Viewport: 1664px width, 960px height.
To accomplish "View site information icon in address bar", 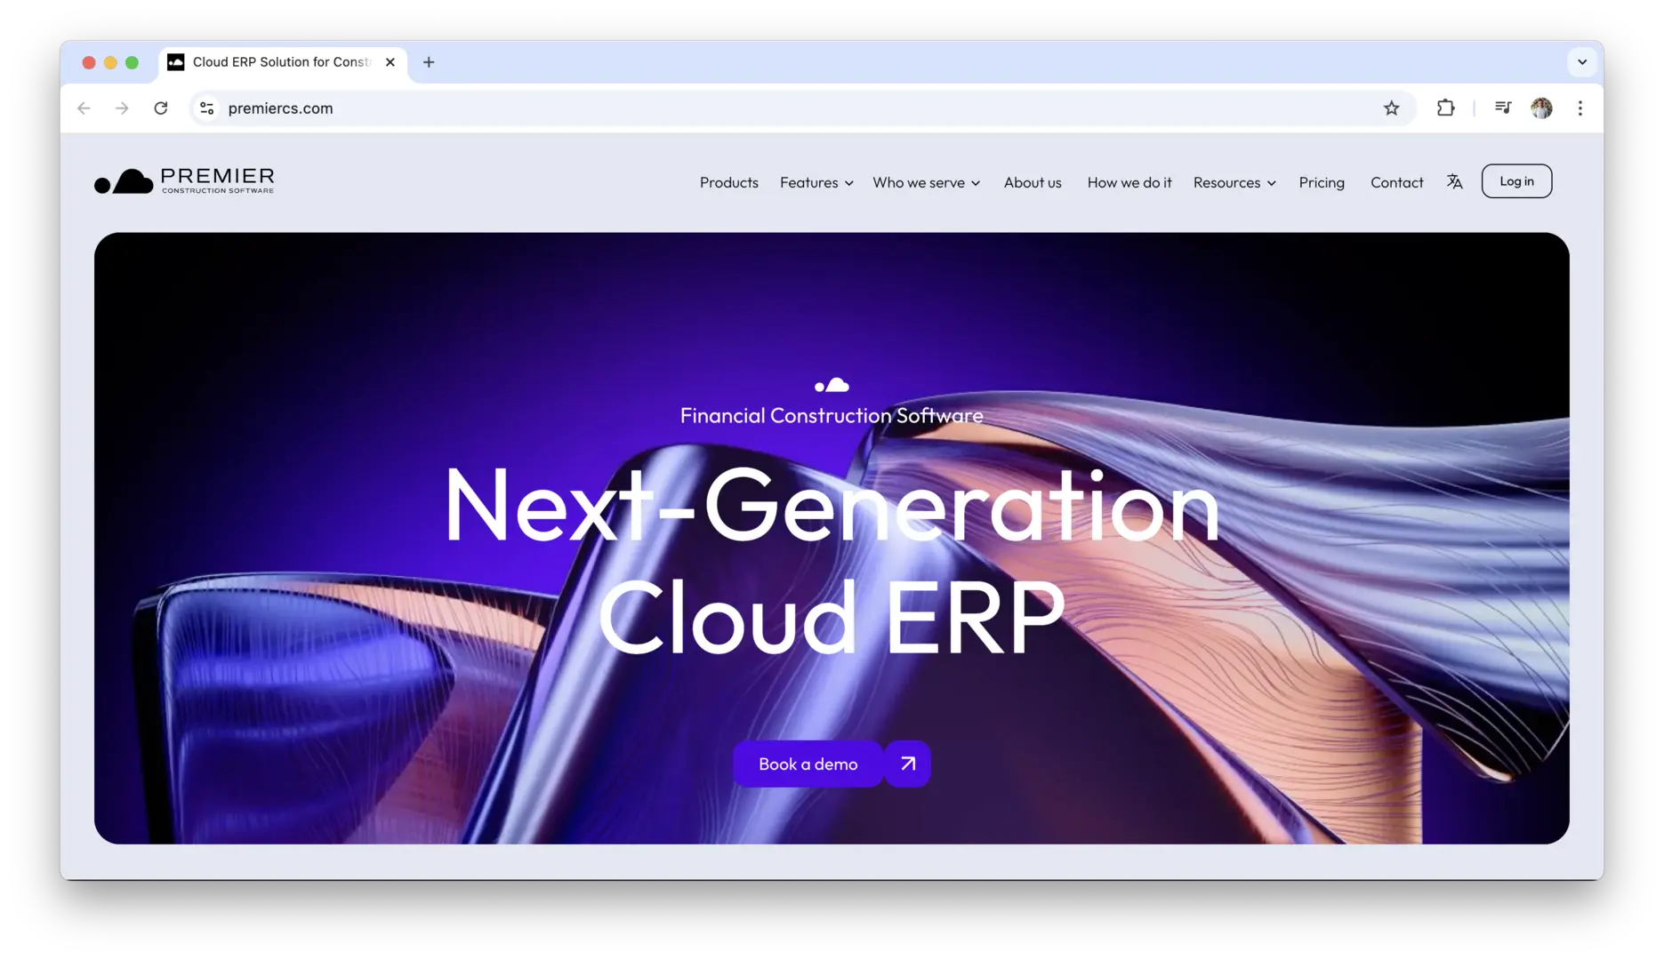I will (206, 108).
